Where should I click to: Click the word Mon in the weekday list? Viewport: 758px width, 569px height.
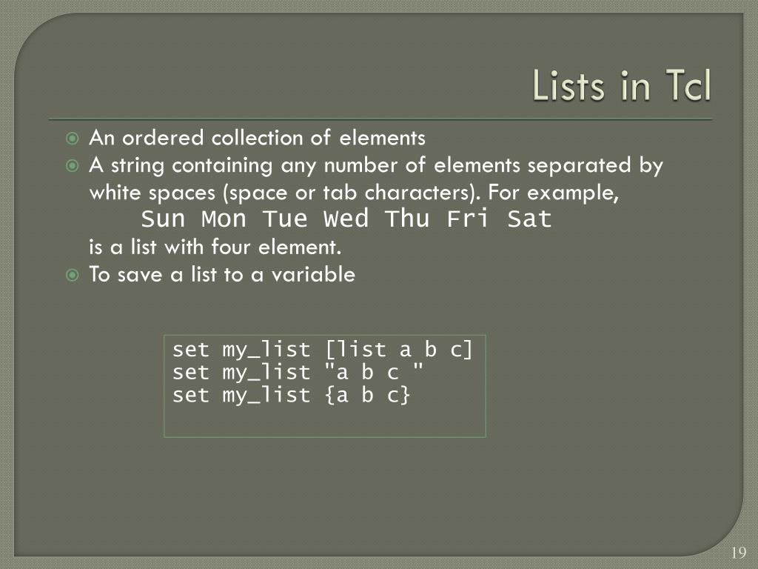pyautogui.click(x=224, y=219)
